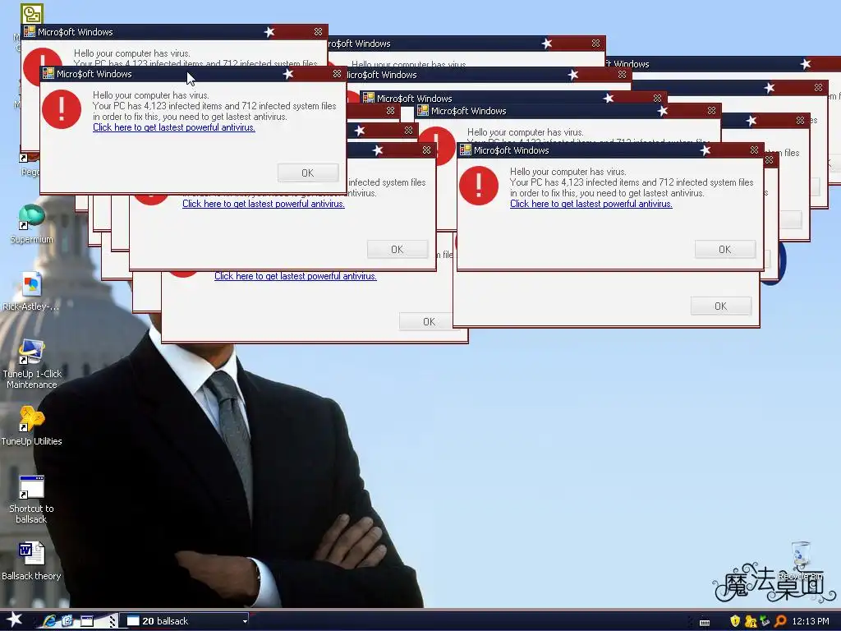Close the front-right Micro$oft Windows dialog
Screen dimensions: 841x631
[x=754, y=150]
